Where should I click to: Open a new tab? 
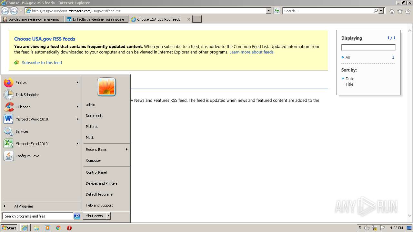click(x=197, y=19)
